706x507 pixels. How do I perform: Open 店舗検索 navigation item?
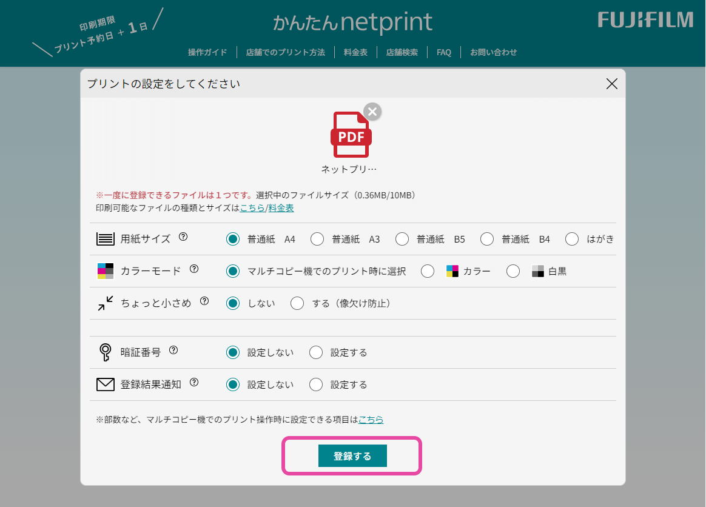point(402,52)
